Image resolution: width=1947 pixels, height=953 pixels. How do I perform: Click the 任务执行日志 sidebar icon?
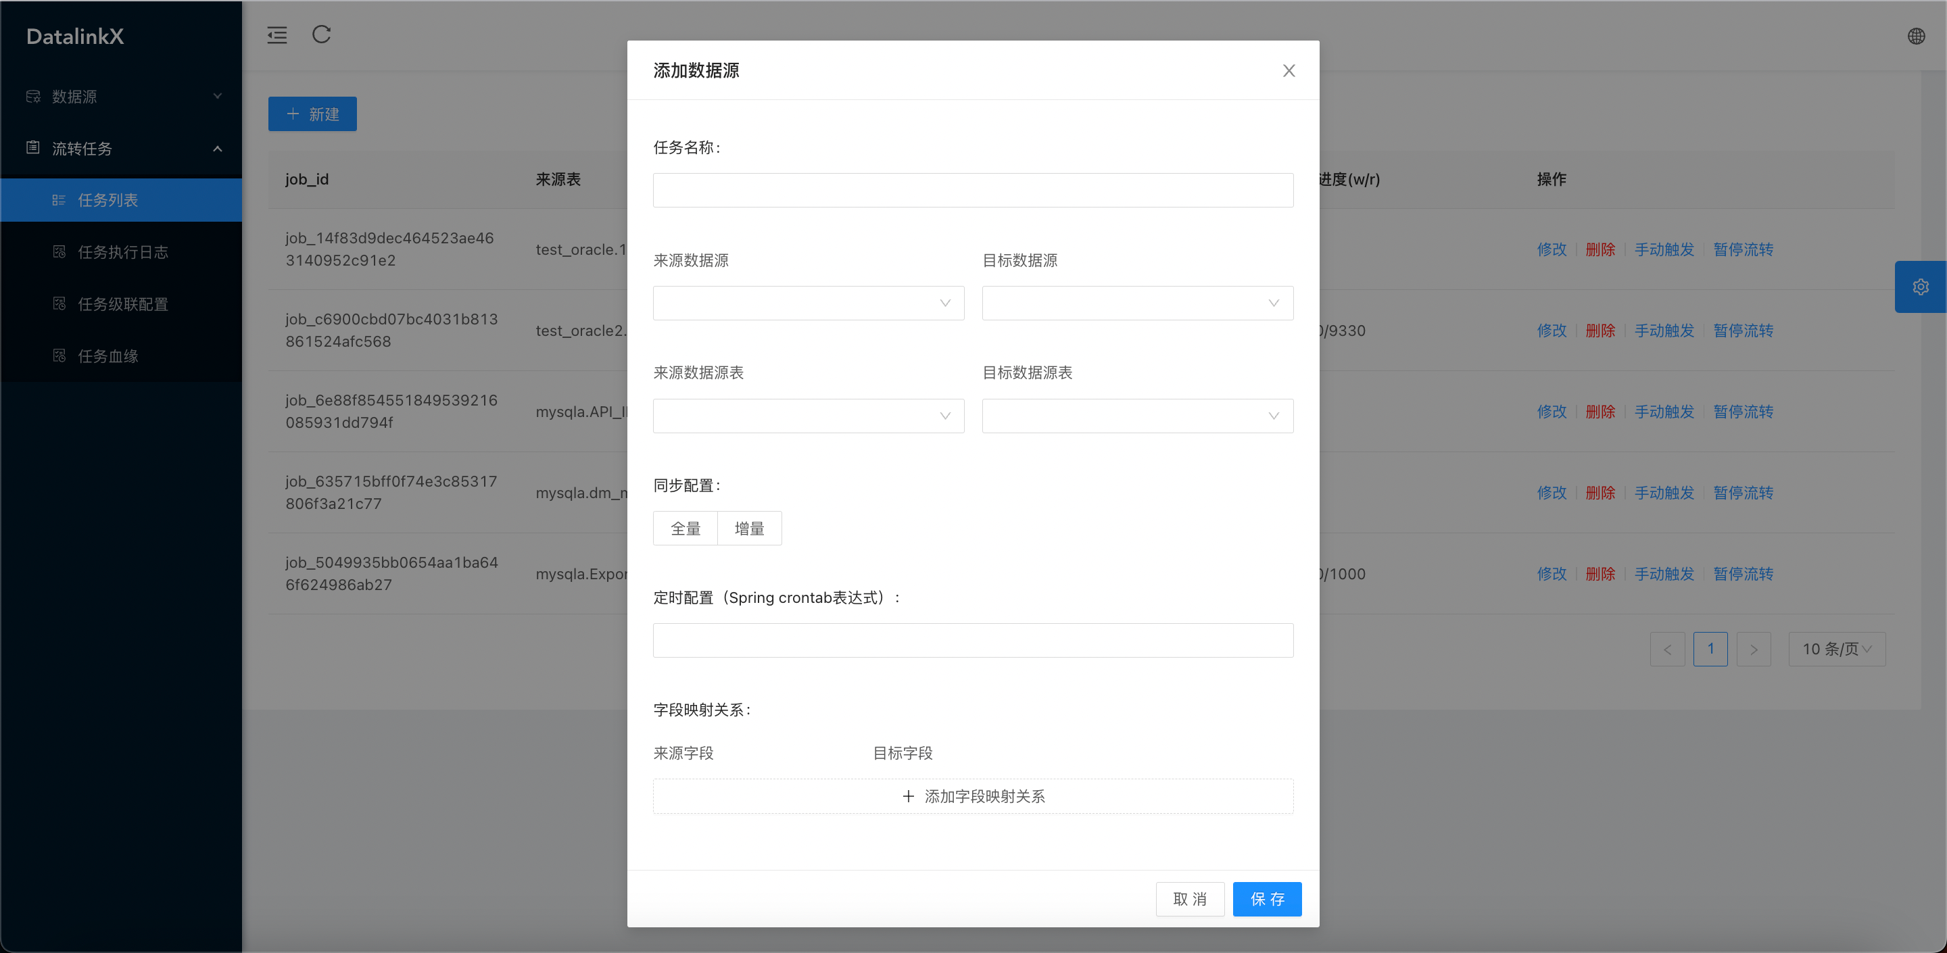click(59, 251)
